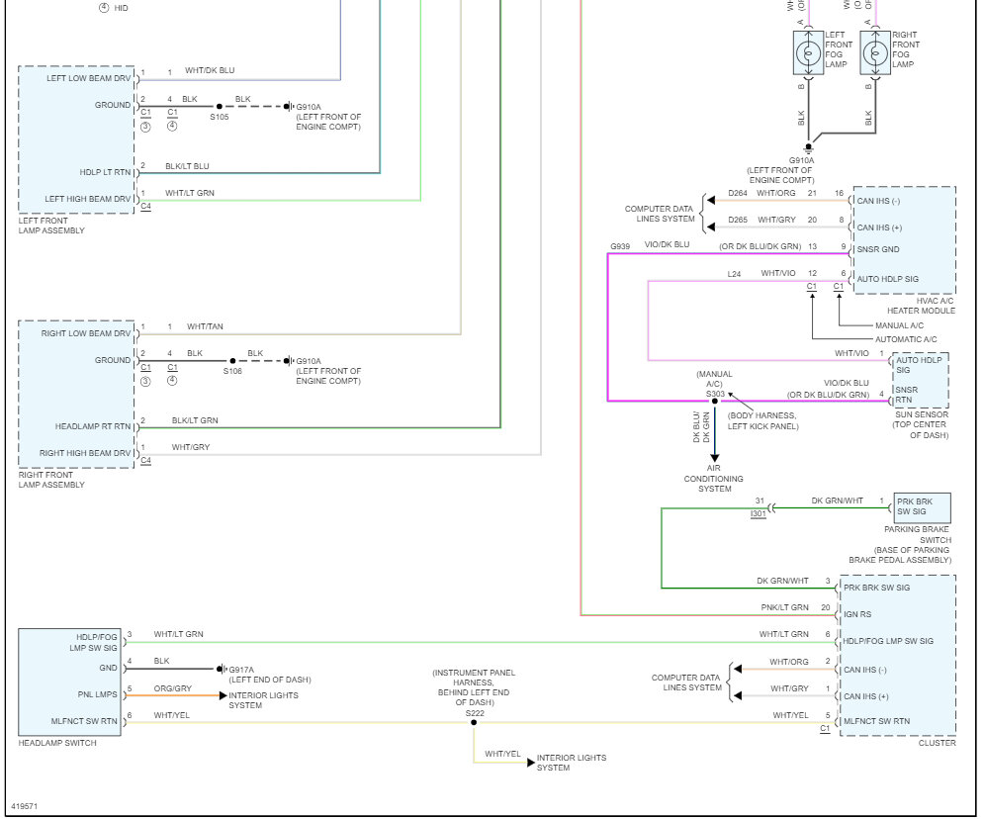Click the DK GRN/WHT label near parking brake switch
The width and height of the screenshot is (984, 819).
click(838, 500)
